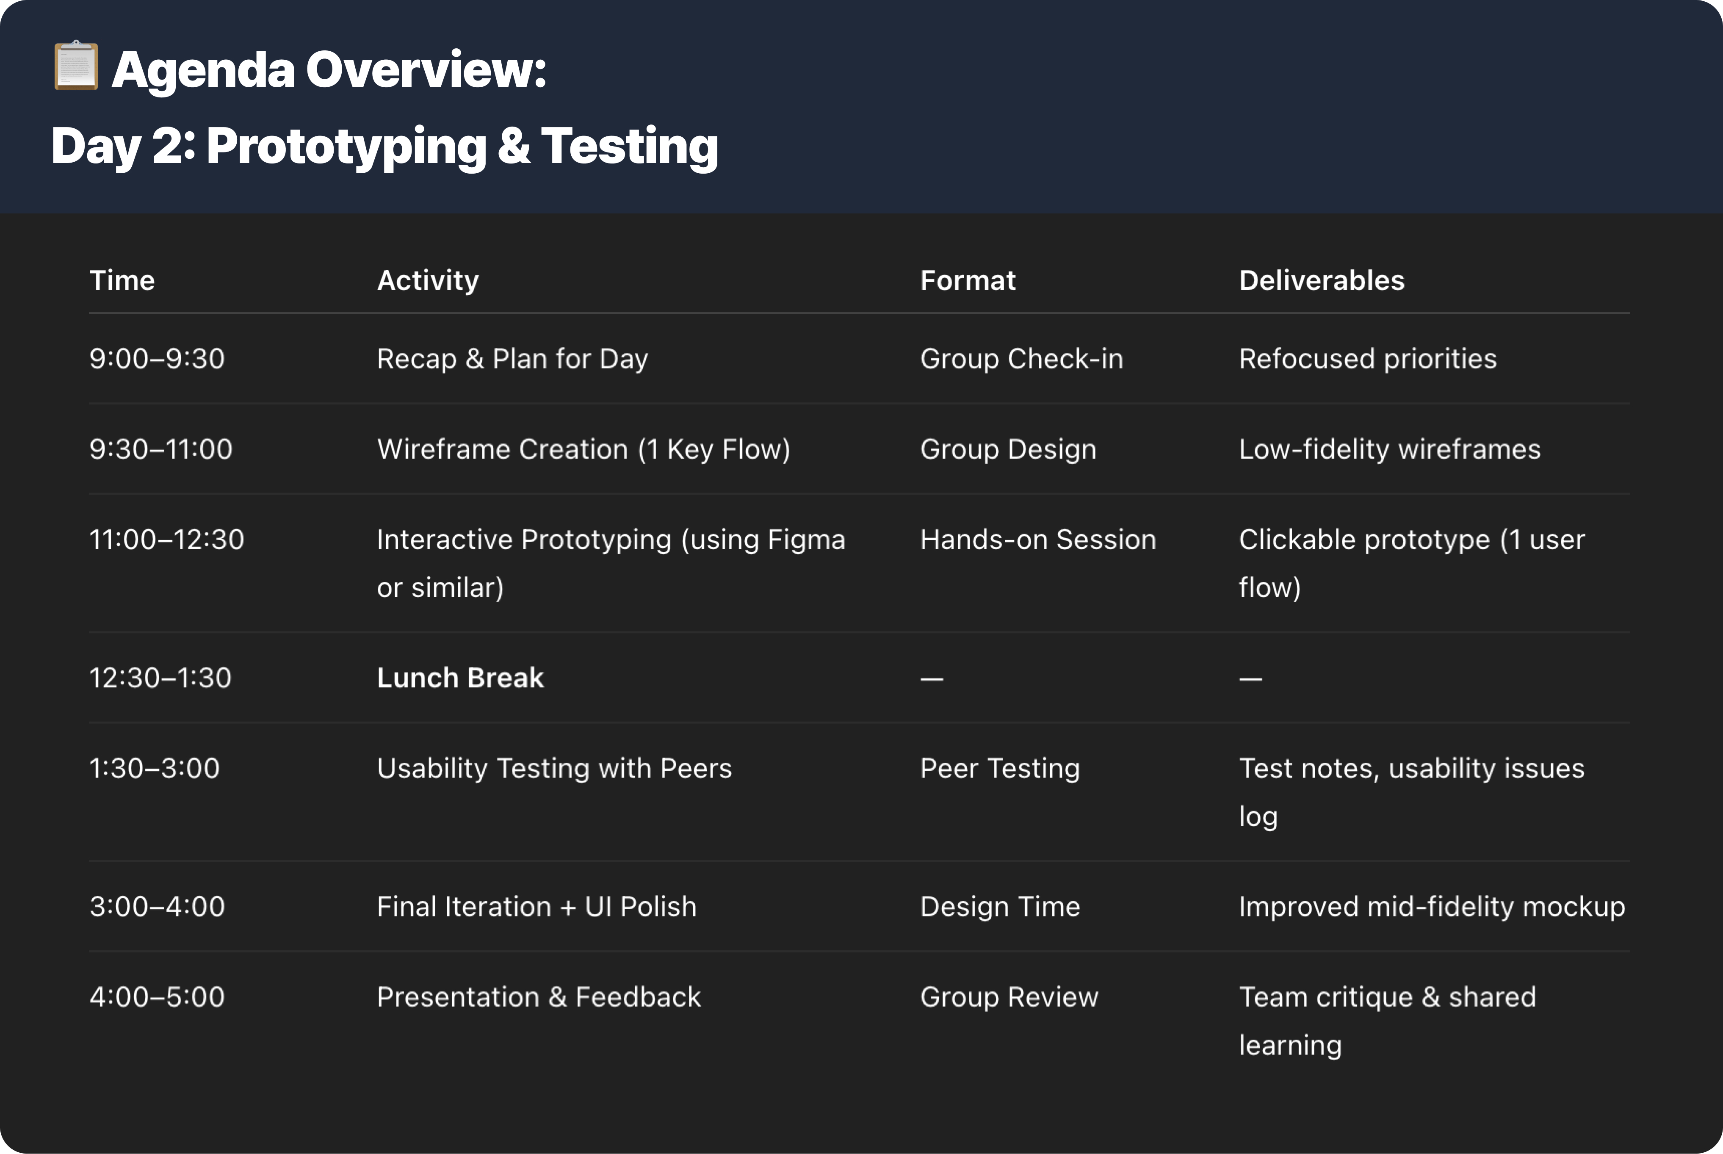
Task: Click the Peer Testing format cell
Action: [x=1000, y=768]
